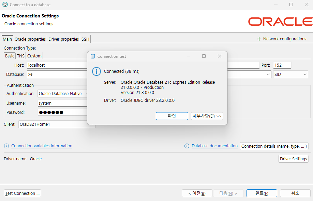Viewport: 313px width, 201px height.
Task: Select the TNS connection type tab
Action: point(20,56)
